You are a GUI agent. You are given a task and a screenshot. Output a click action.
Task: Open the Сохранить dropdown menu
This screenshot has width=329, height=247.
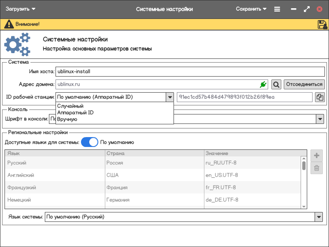tap(251, 9)
